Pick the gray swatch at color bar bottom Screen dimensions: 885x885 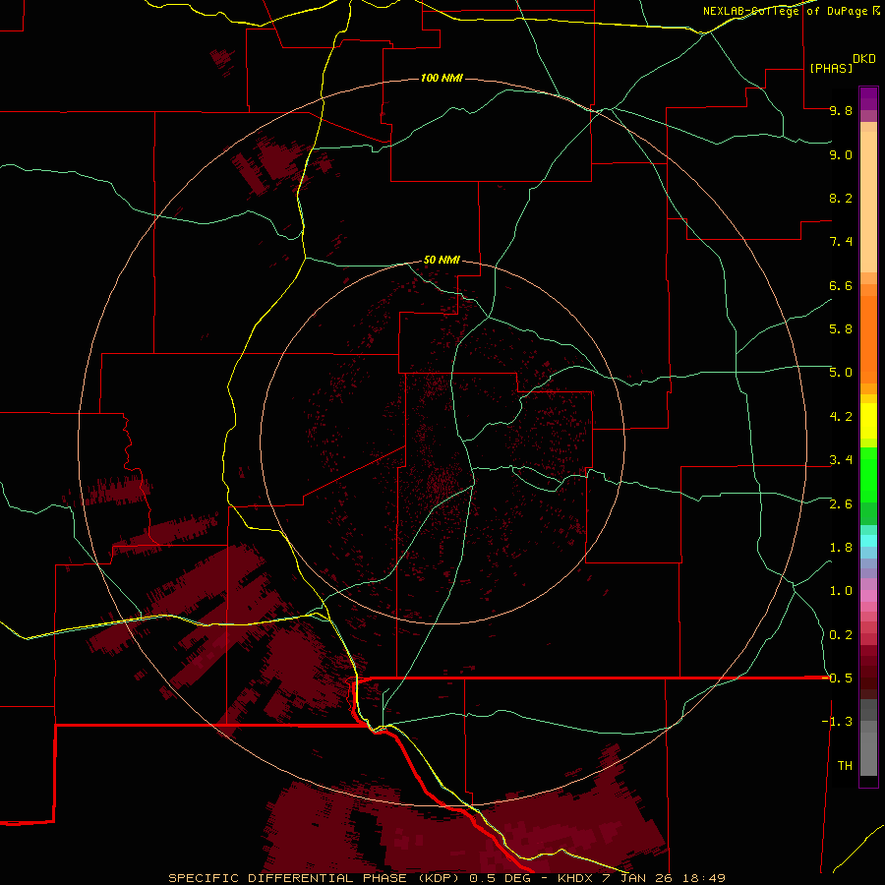tap(868, 753)
